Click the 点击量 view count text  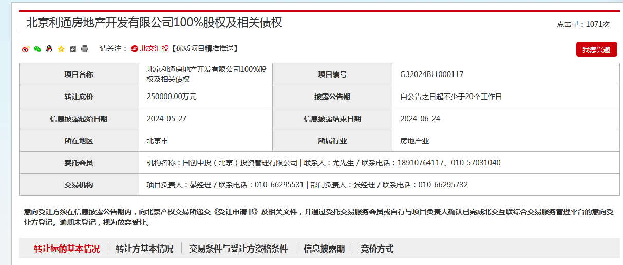[x=583, y=24]
